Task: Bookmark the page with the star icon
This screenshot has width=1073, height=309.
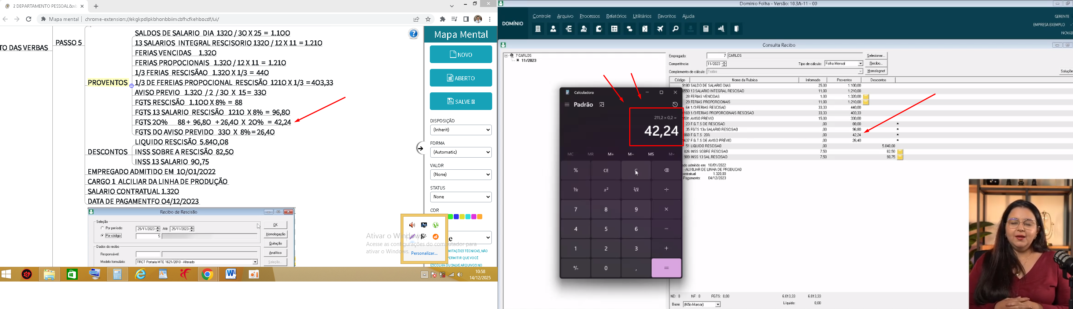Action: coord(428,19)
